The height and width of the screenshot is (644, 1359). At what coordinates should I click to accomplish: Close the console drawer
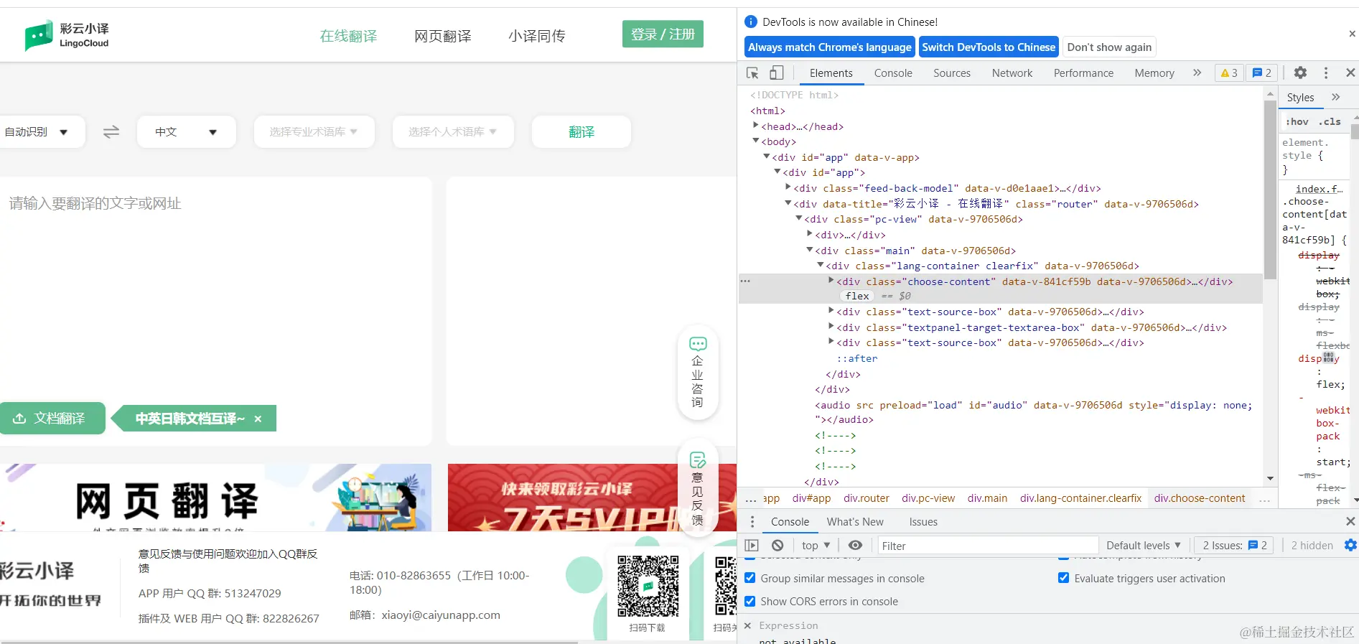[1350, 522]
